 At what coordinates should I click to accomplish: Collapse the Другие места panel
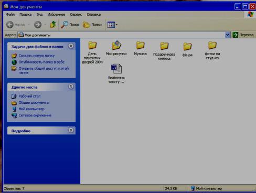[71, 87]
